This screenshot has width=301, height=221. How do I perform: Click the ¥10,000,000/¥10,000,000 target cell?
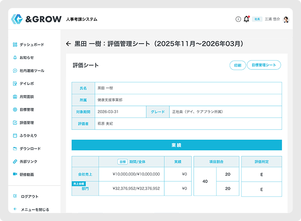pyautogui.click(x=132, y=174)
